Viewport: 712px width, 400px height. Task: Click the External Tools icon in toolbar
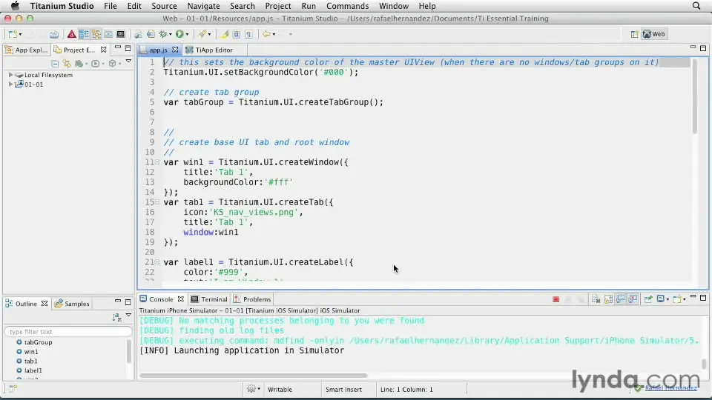point(202,34)
